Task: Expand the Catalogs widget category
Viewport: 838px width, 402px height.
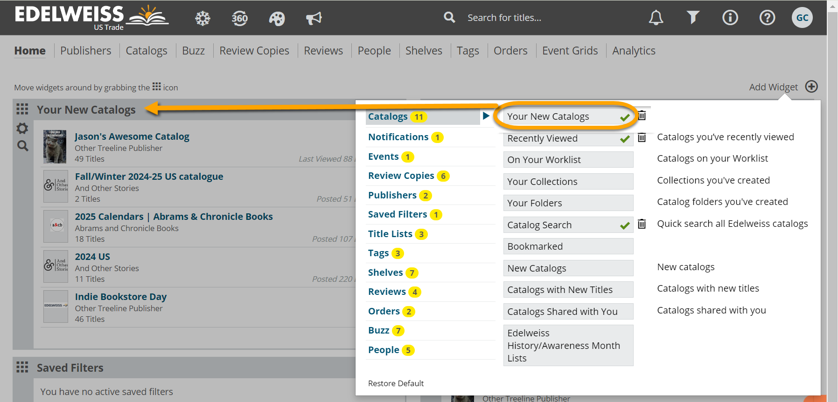Action: click(x=423, y=116)
